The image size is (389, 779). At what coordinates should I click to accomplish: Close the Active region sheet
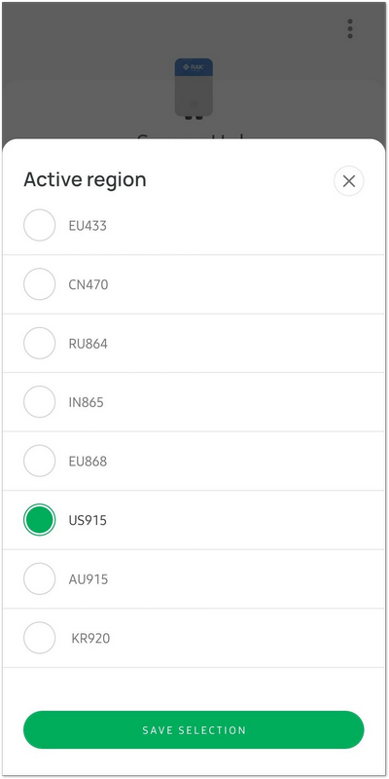(x=349, y=181)
